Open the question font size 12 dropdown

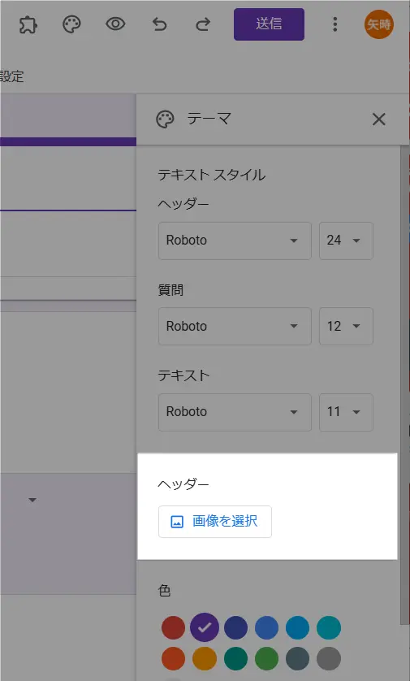tap(346, 326)
